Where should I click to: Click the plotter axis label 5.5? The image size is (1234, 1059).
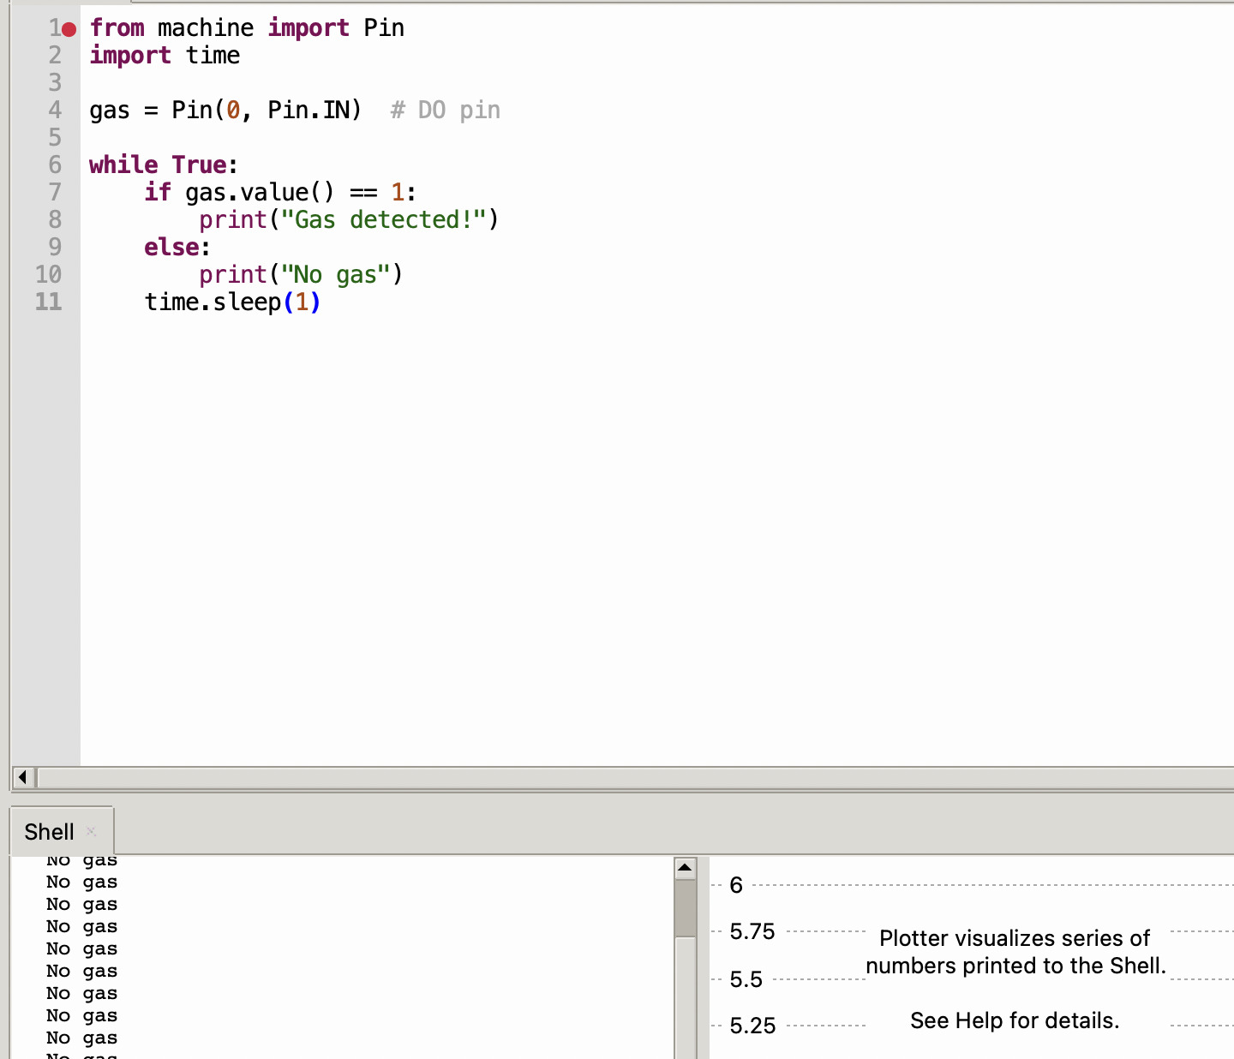pyautogui.click(x=746, y=979)
